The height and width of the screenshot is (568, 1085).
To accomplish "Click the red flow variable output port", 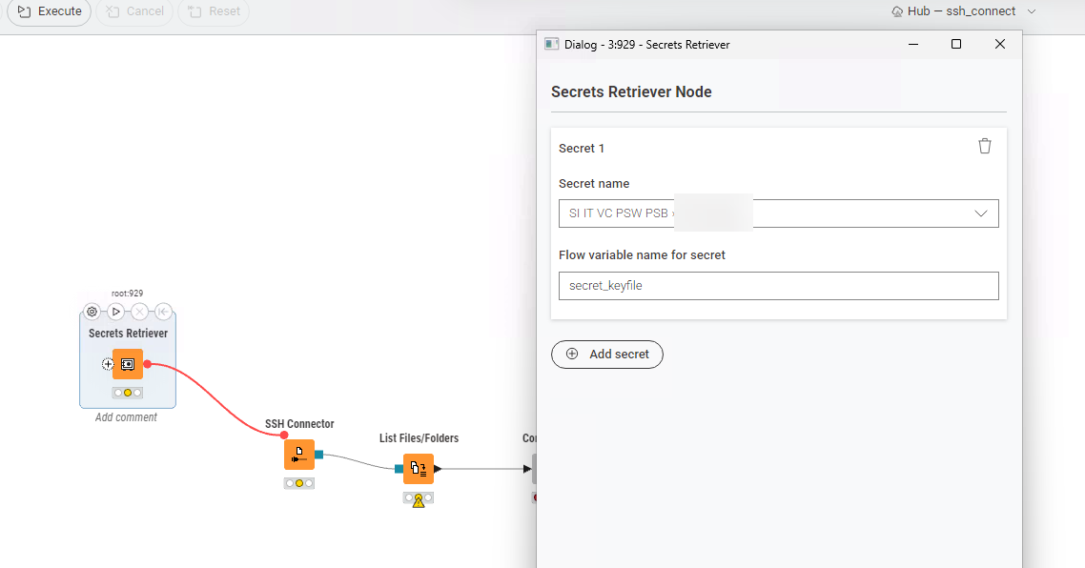I will [148, 364].
